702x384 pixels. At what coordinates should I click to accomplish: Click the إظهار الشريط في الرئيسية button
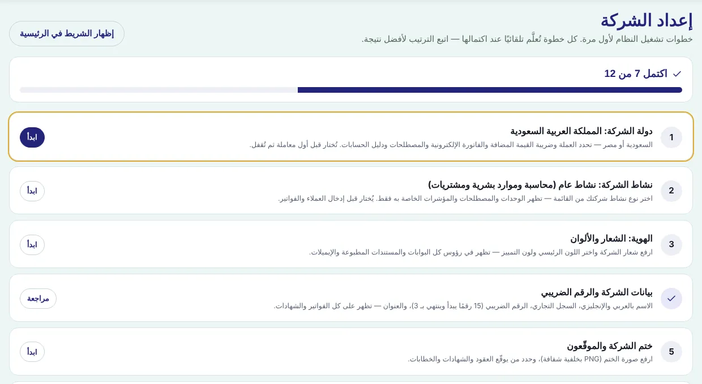pyautogui.click(x=67, y=33)
